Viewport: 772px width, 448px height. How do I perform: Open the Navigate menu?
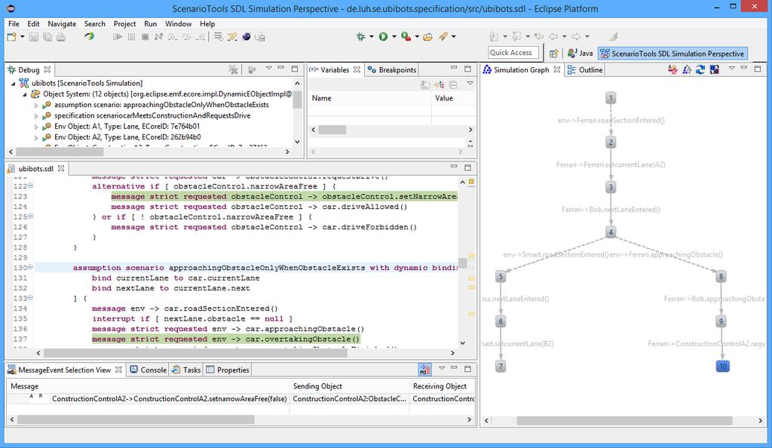coord(62,23)
